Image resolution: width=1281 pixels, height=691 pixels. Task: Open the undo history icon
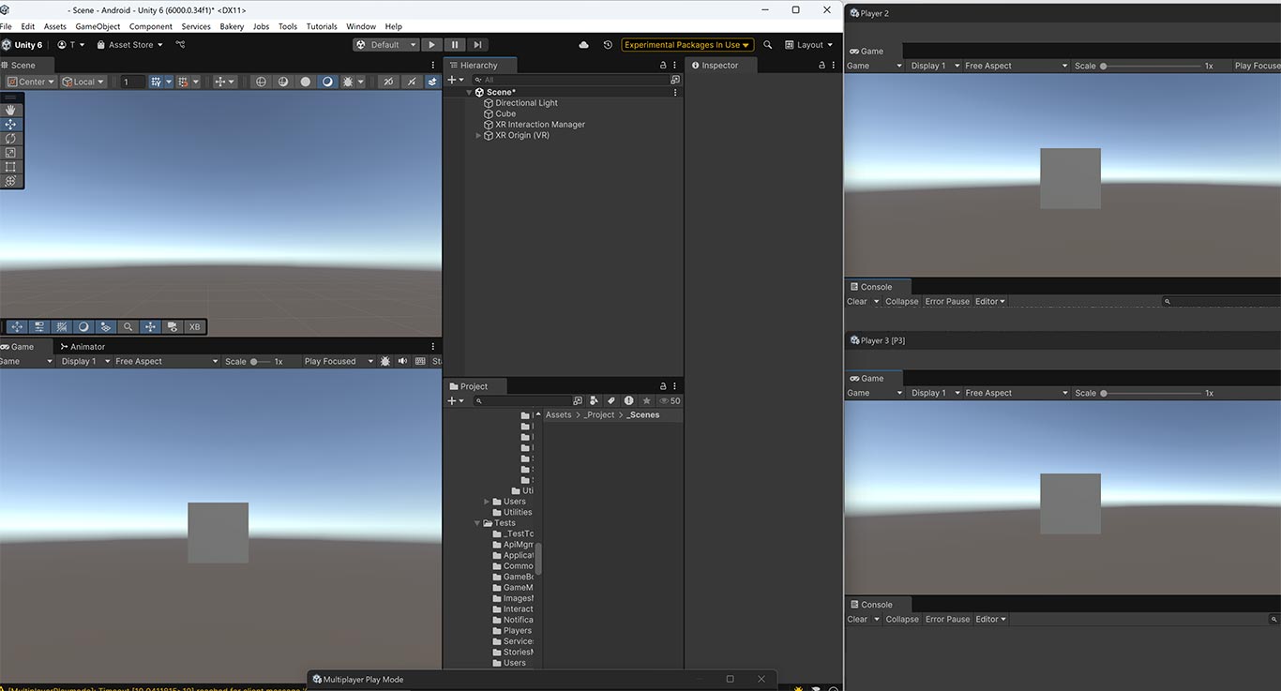click(x=608, y=45)
